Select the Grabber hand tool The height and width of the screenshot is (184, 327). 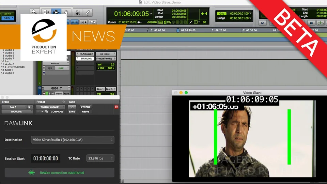coord(66,12)
